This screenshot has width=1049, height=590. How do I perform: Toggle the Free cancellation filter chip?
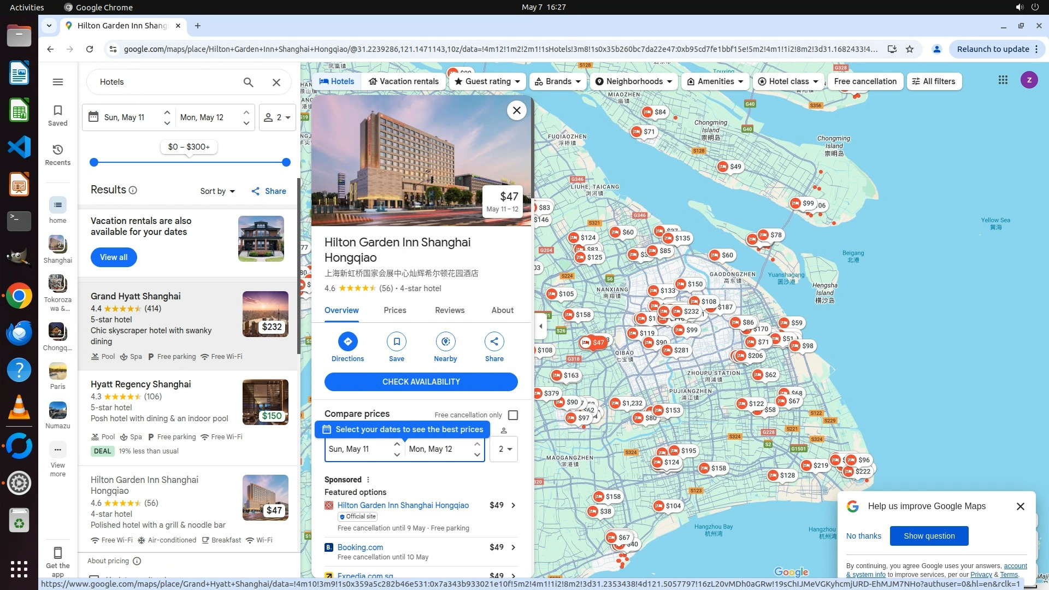click(x=865, y=81)
